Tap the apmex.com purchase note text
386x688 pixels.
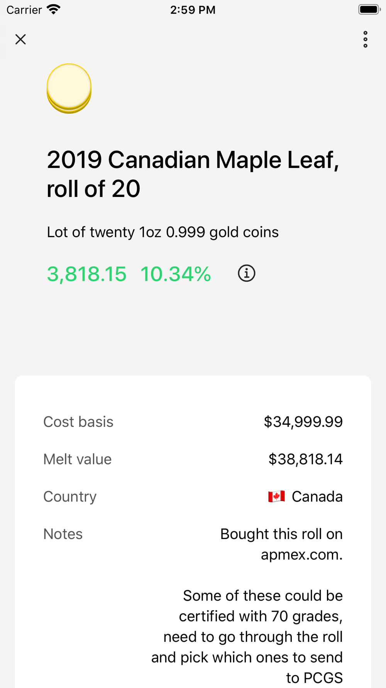point(281,544)
